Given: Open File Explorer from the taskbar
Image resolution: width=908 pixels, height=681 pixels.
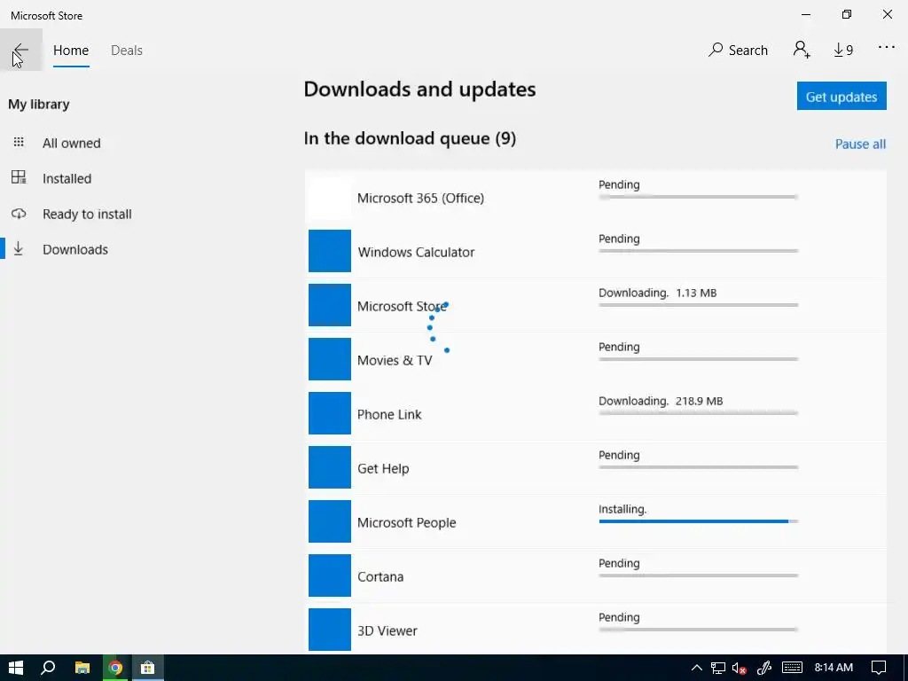Looking at the screenshot, I should tap(82, 668).
